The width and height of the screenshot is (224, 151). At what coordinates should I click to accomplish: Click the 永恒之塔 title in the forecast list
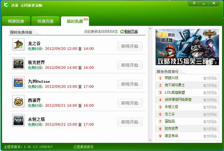(x=36, y=119)
